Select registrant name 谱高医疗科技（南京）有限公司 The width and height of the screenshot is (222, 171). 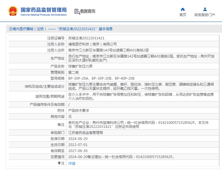click(x=92, y=44)
